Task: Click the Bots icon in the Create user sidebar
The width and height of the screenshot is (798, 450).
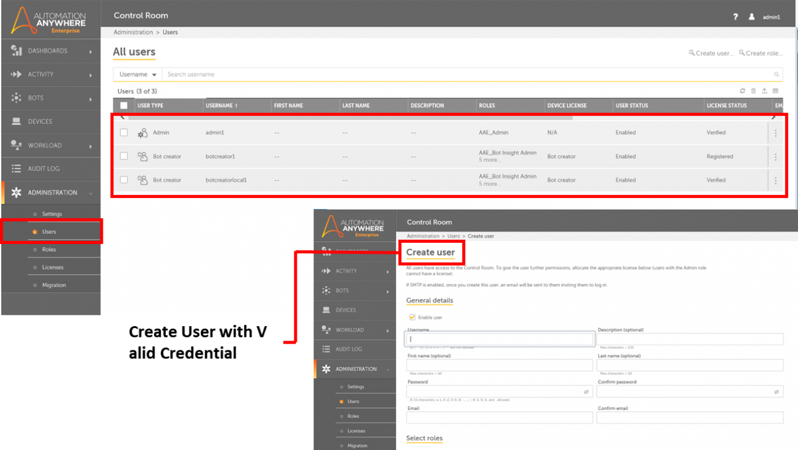Action: 326,291
